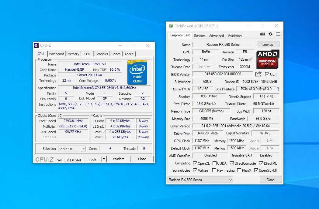
Task: Click the CPU-Z title bar icon
Action: pos(36,46)
